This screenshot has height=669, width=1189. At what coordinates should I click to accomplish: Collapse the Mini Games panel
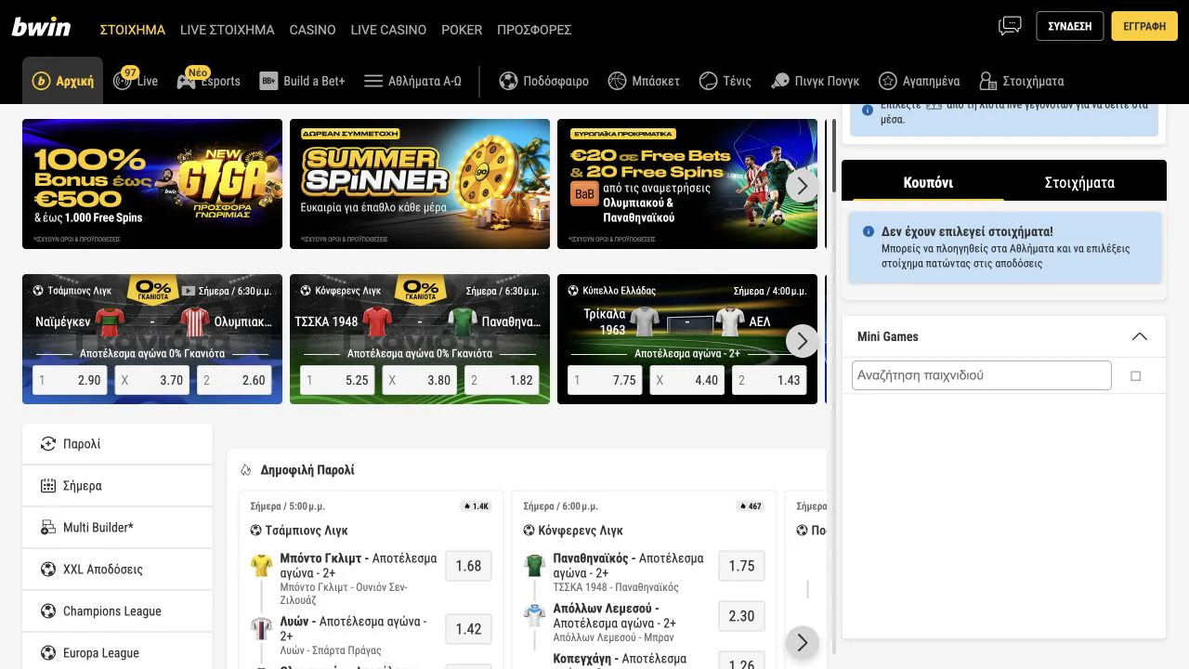click(1140, 336)
